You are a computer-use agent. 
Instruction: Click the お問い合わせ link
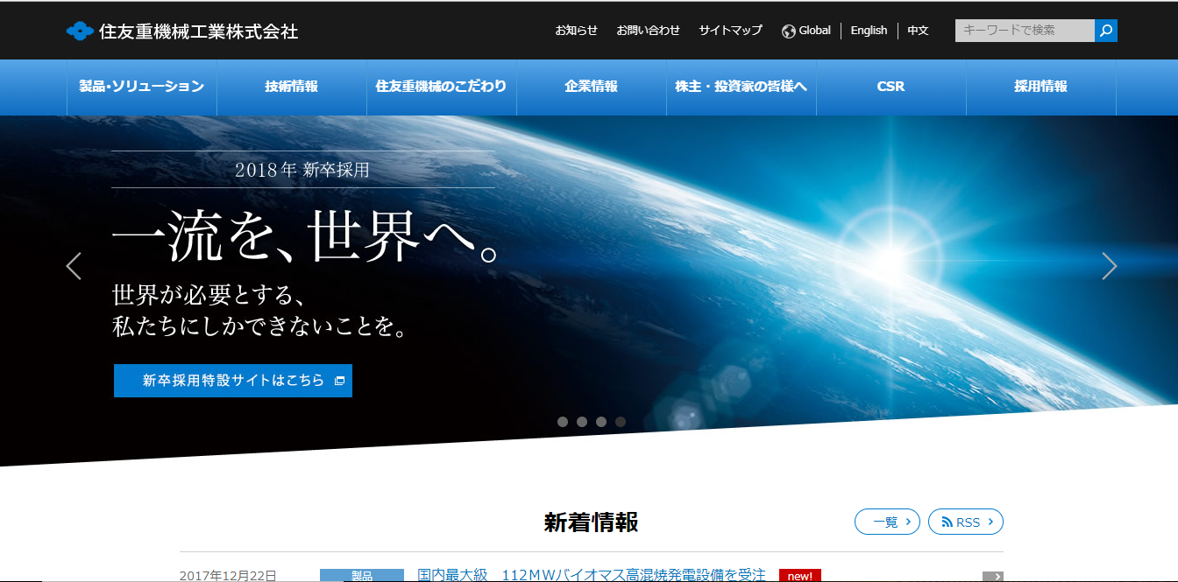pos(649,31)
